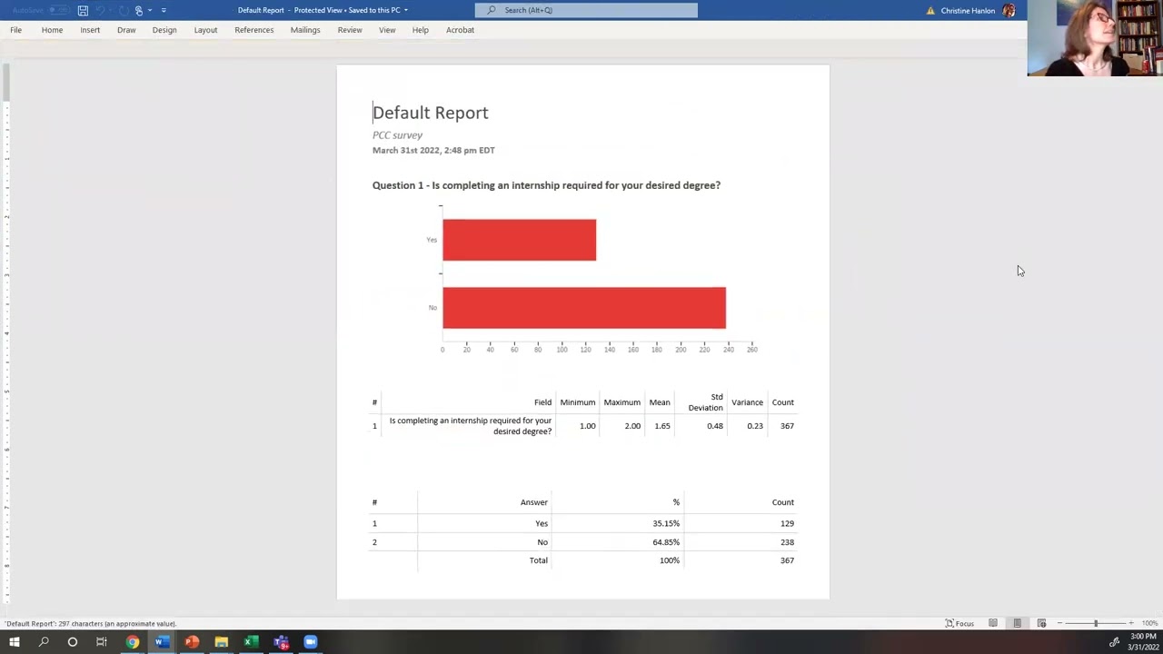Open Google Chrome from the taskbar
Screen dimensions: 1163x654
pos(133,642)
